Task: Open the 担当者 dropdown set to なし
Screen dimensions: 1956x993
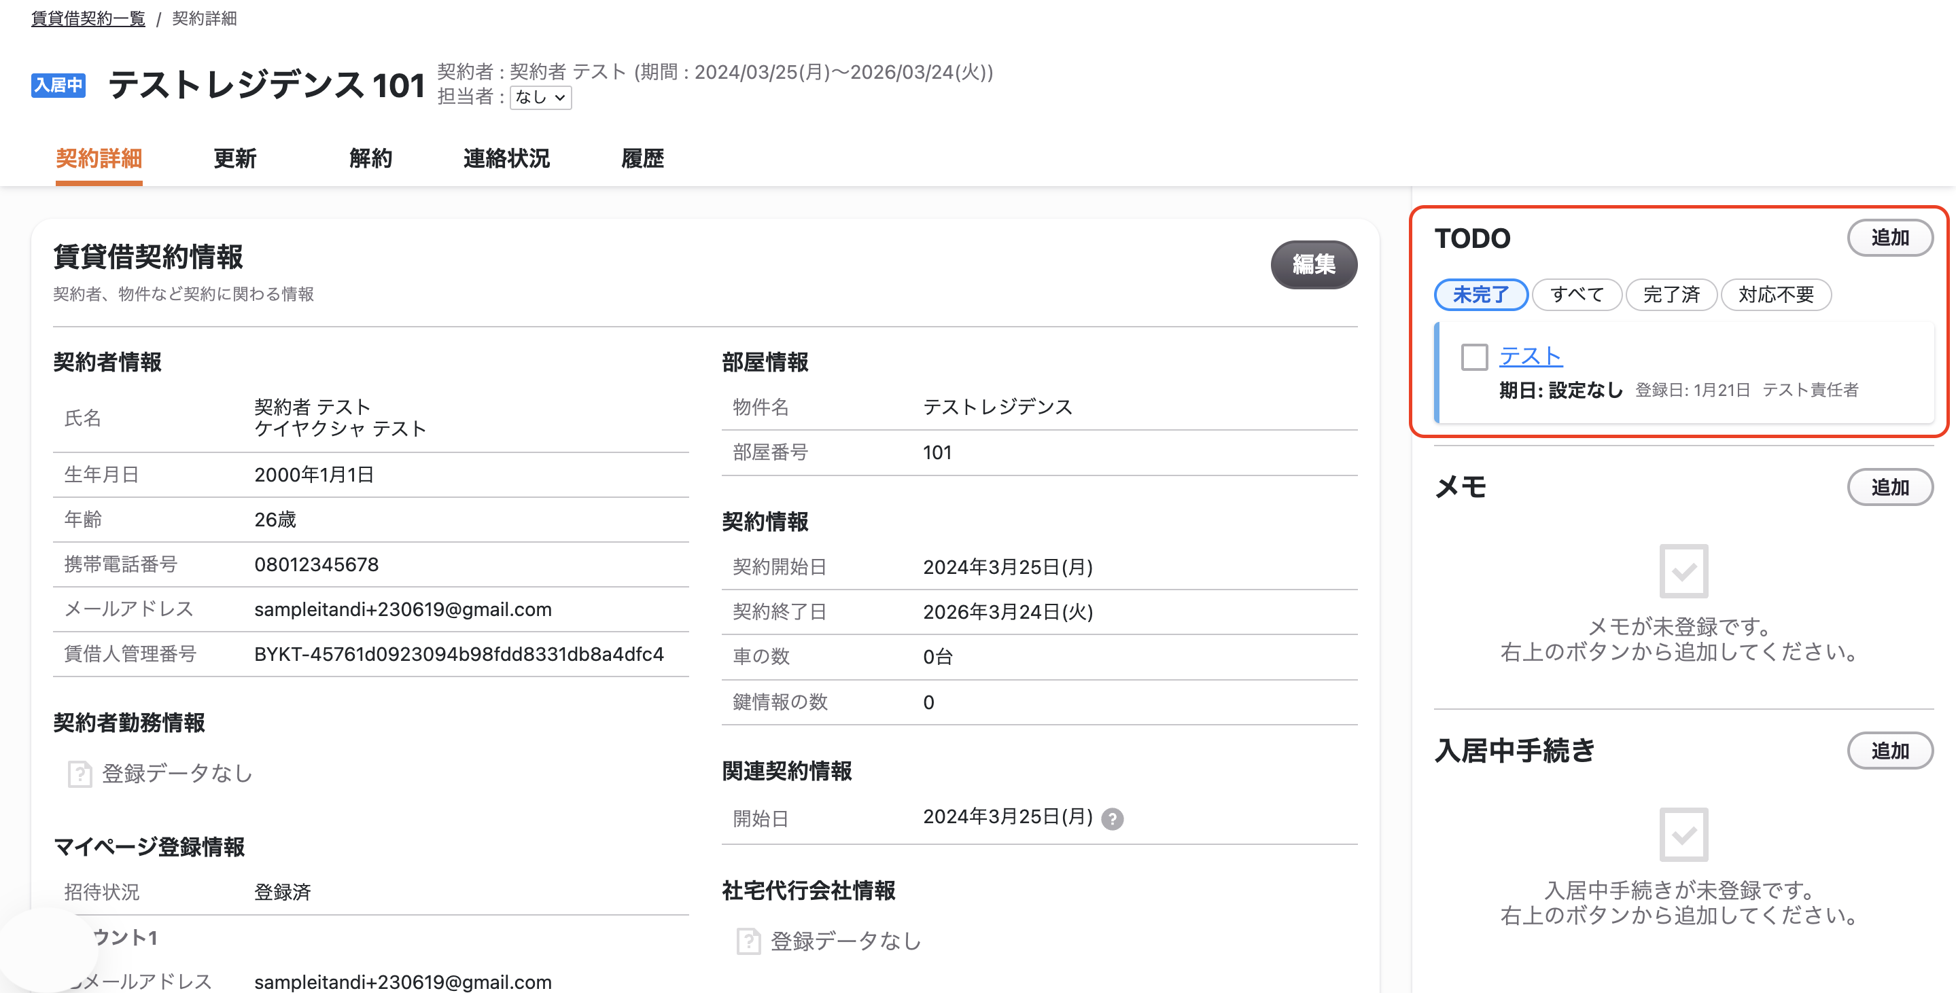Action: tap(540, 97)
